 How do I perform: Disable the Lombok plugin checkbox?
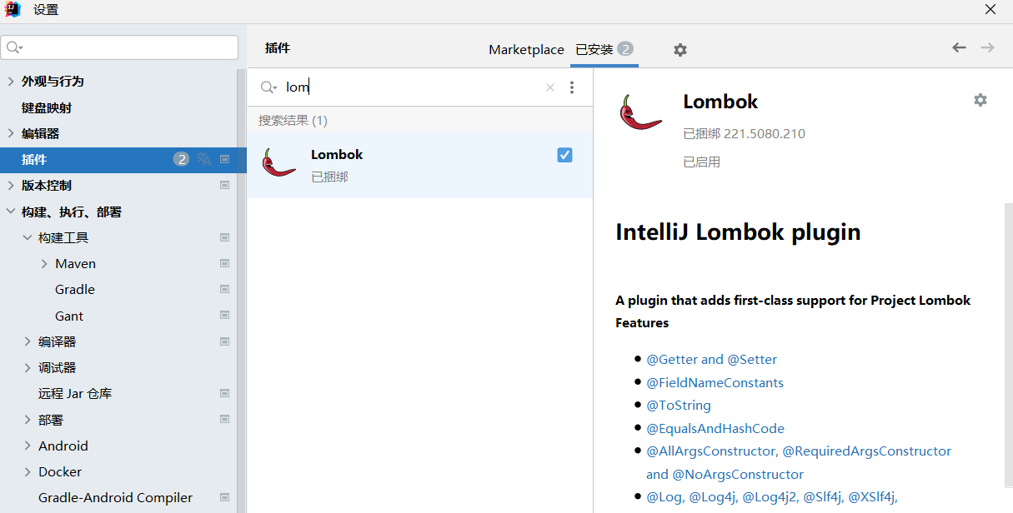click(x=564, y=155)
